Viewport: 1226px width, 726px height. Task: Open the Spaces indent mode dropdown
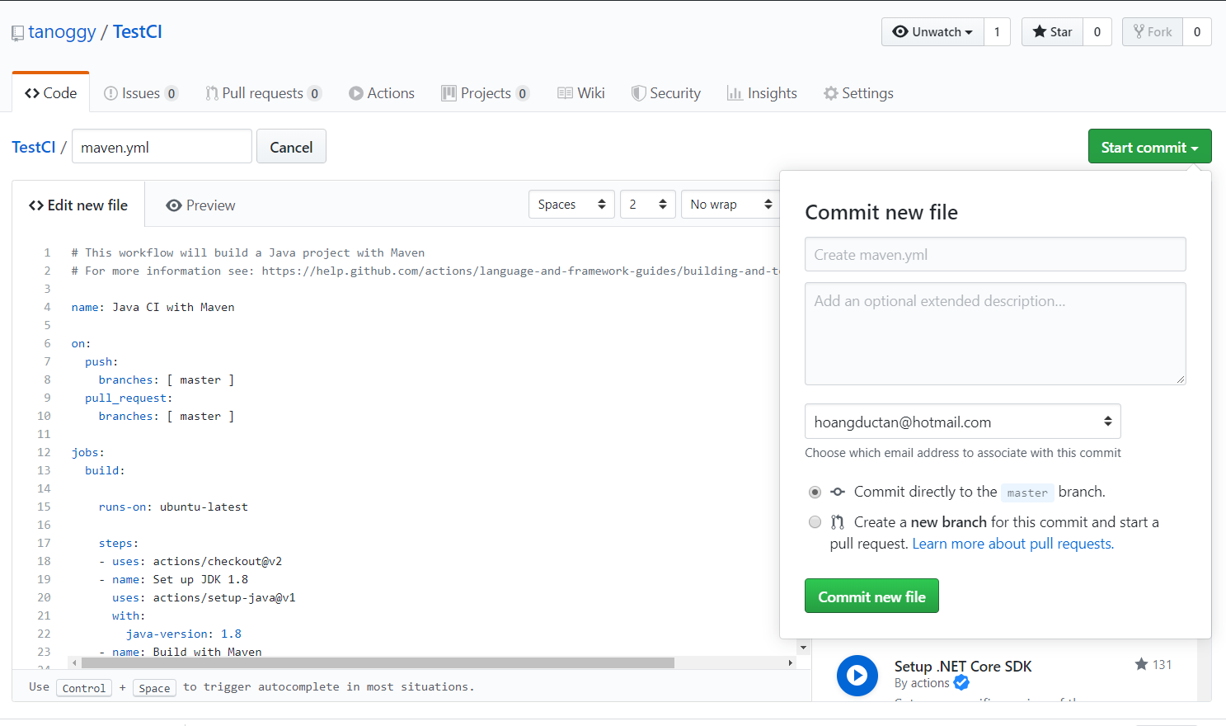[572, 205]
